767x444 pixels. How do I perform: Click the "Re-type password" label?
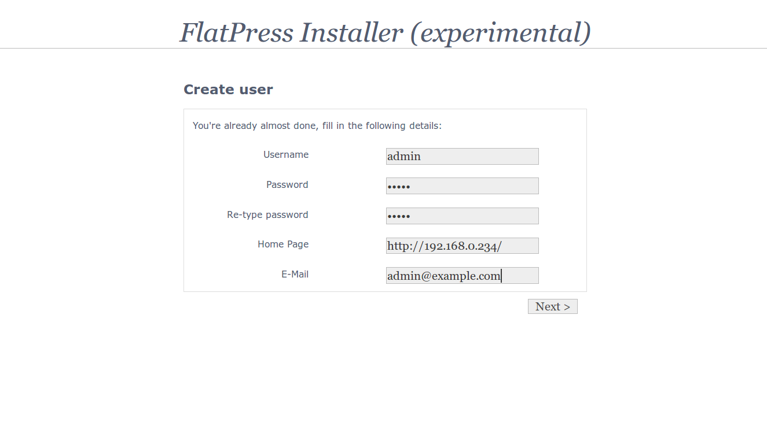(267, 214)
